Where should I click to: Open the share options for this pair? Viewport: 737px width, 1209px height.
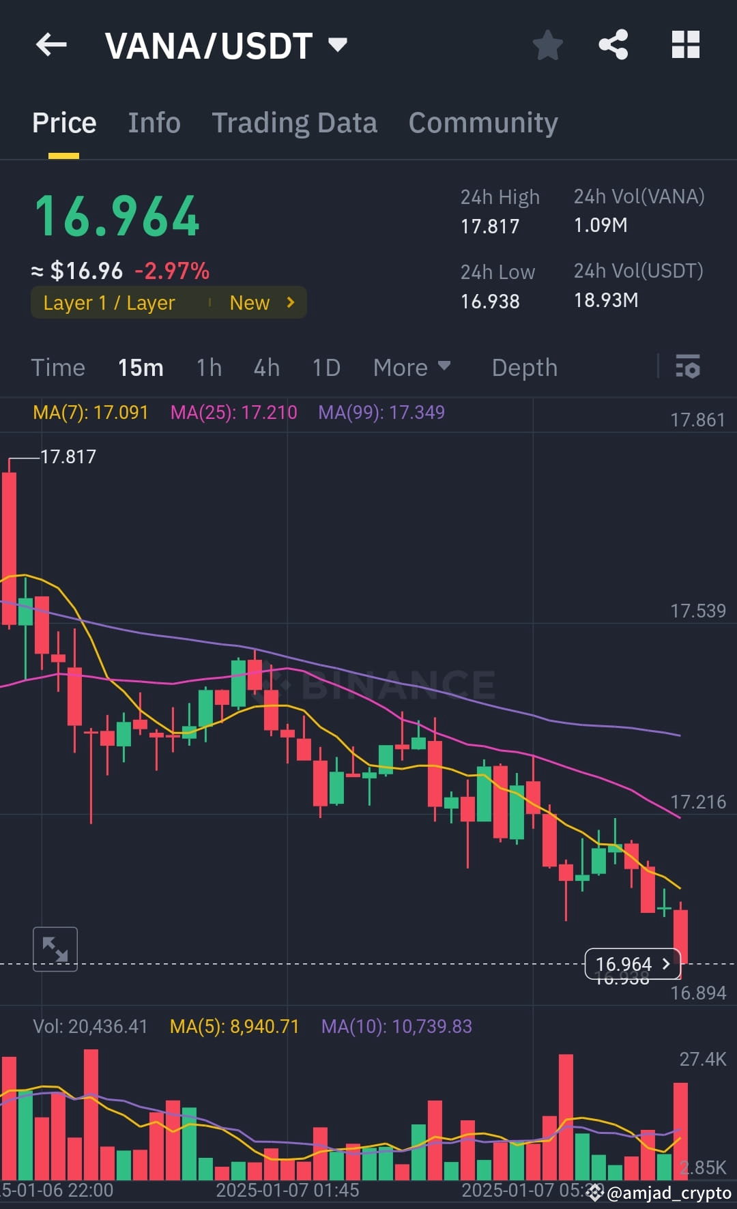pos(613,44)
